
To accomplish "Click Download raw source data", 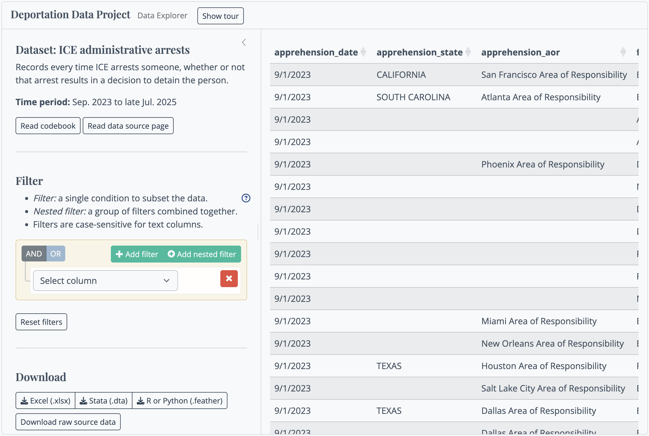I will pyautogui.click(x=68, y=422).
